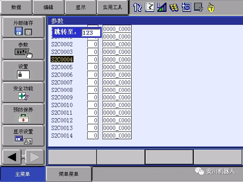Select parameter S2C0002
The image size is (243, 182).
click(62, 44)
